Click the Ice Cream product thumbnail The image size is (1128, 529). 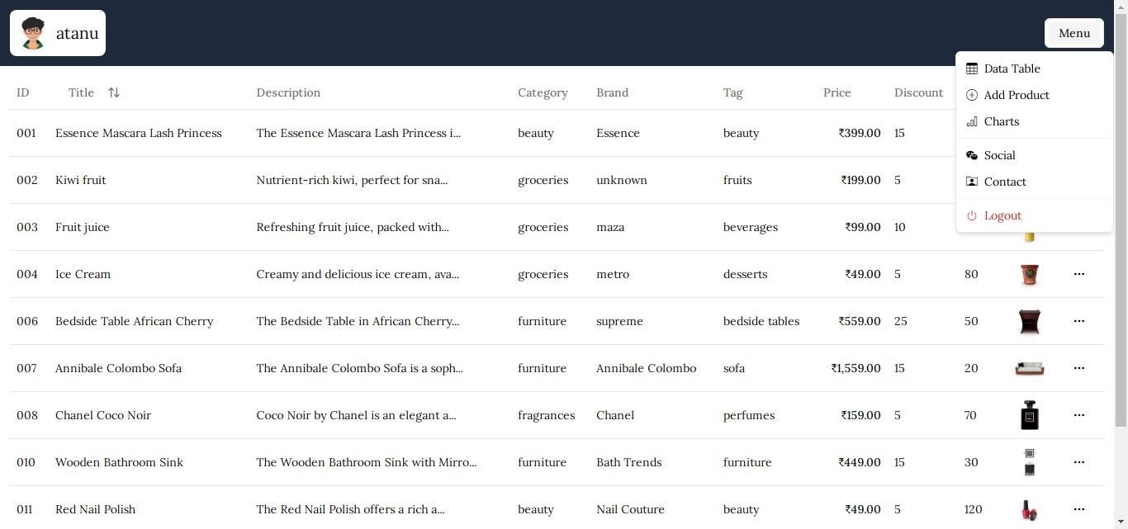(1029, 274)
